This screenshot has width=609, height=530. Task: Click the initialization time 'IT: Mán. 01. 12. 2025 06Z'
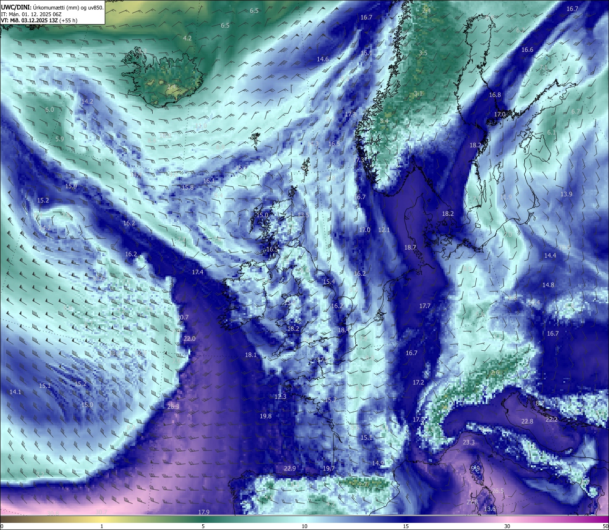click(x=31, y=14)
